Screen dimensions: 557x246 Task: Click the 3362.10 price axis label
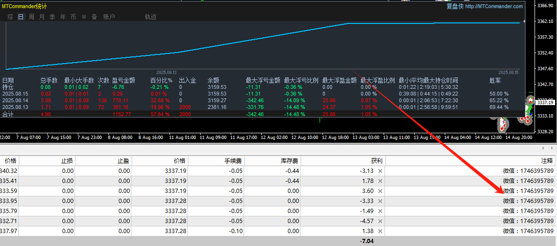546,21
